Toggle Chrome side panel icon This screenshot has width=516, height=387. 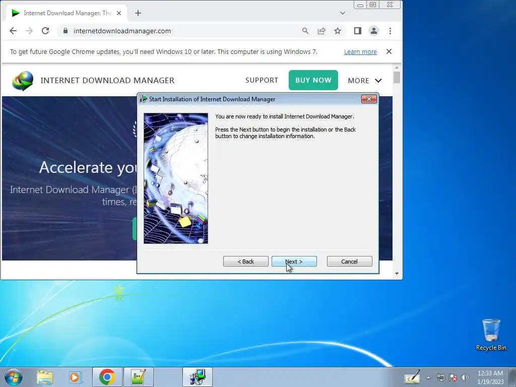358,31
